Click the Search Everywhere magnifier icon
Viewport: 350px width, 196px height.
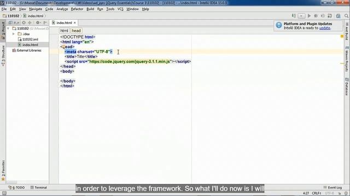pos(346,16)
